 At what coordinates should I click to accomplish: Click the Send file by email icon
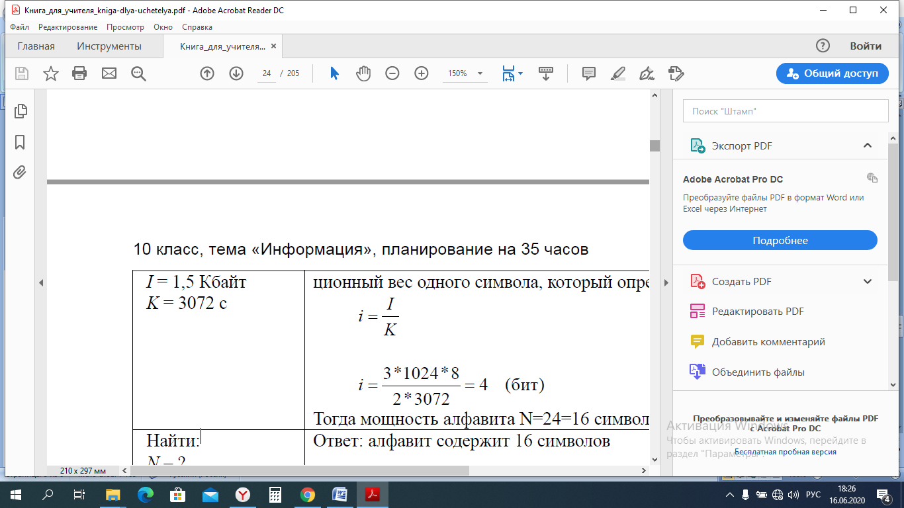pos(109,73)
